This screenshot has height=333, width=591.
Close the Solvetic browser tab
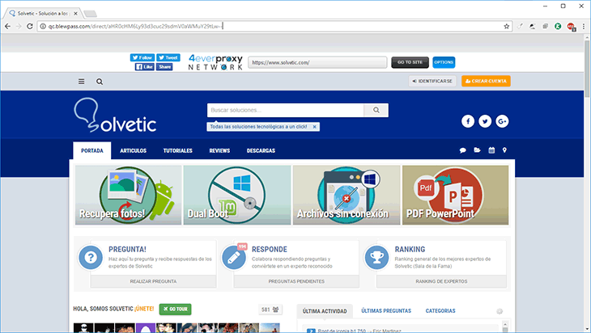pos(76,14)
